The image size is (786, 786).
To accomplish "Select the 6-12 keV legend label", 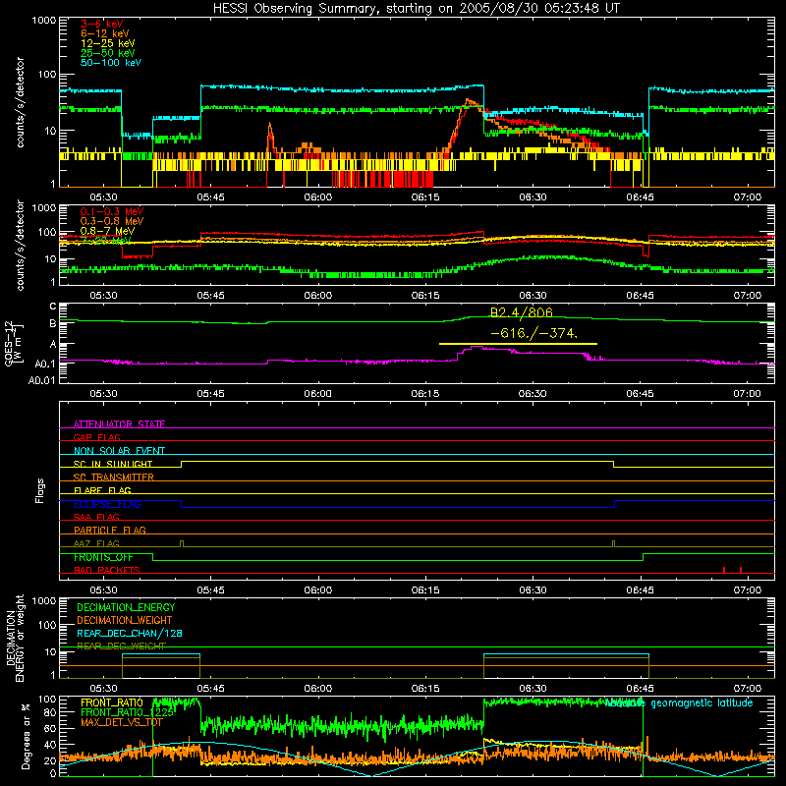I will pos(105,33).
